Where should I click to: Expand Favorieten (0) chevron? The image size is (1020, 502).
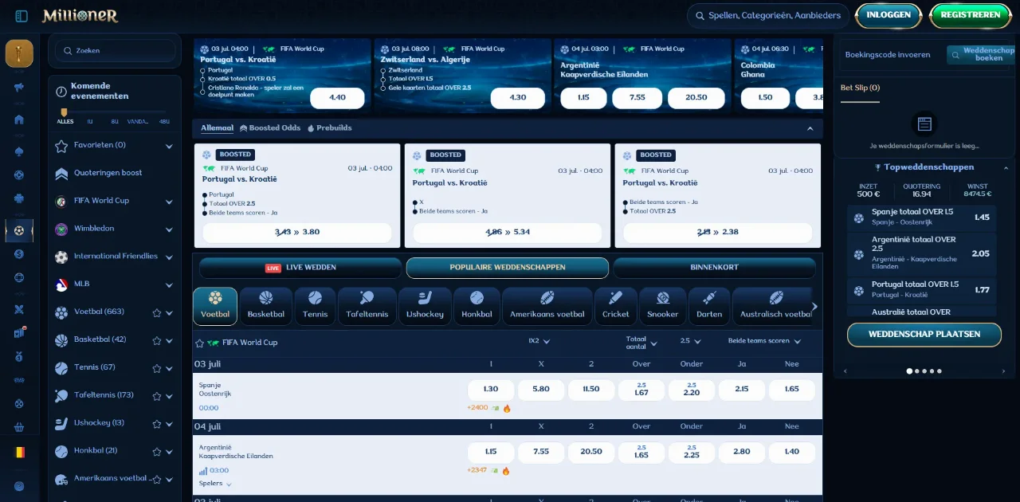point(169,146)
